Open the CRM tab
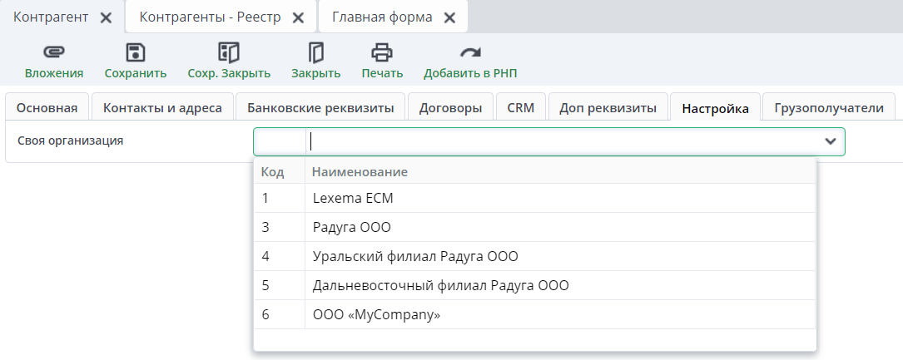The height and width of the screenshot is (360, 903). click(x=521, y=107)
